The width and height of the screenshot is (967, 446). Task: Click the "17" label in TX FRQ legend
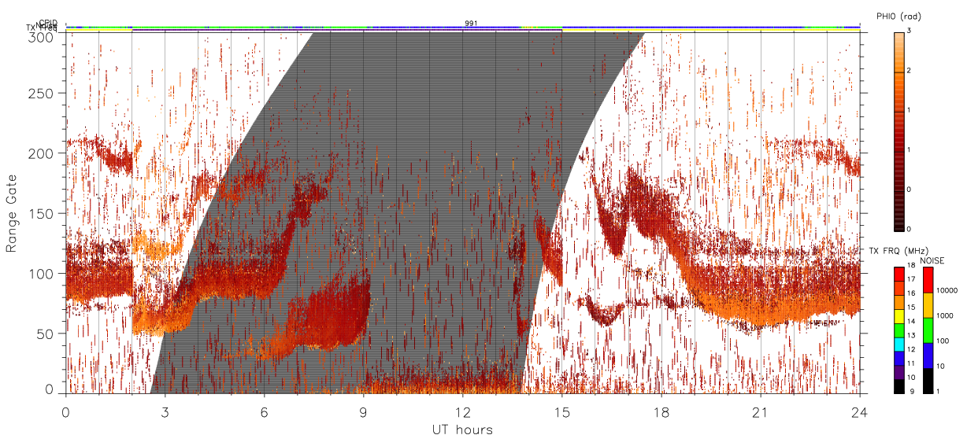pyautogui.click(x=911, y=279)
